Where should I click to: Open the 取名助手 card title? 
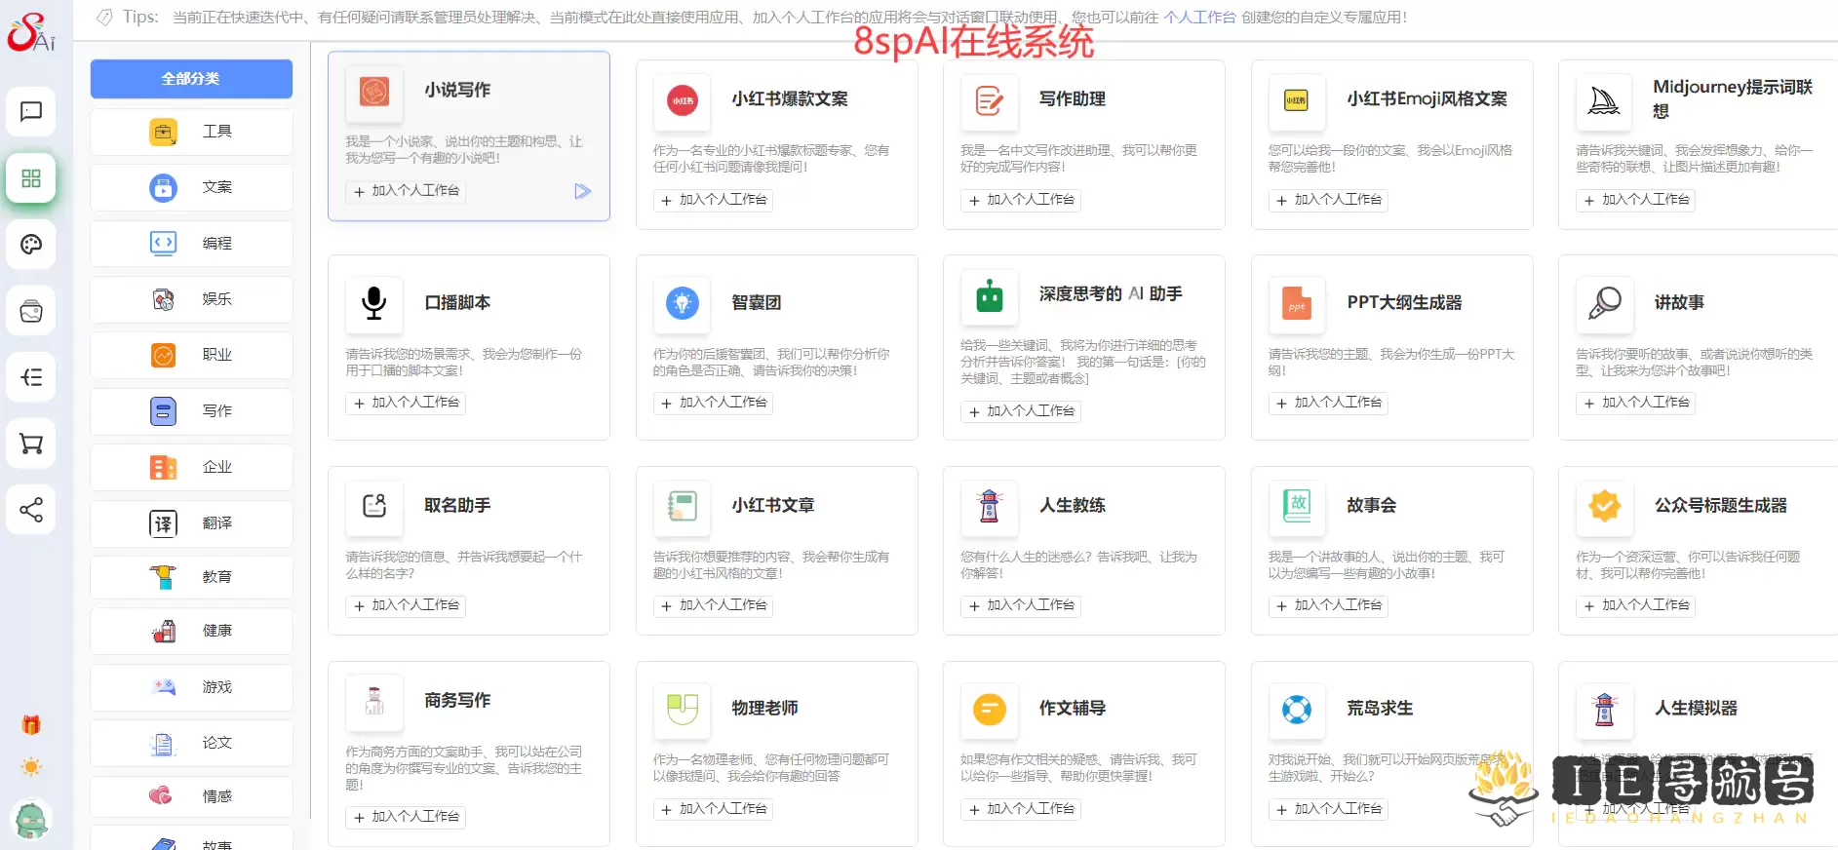[457, 506]
